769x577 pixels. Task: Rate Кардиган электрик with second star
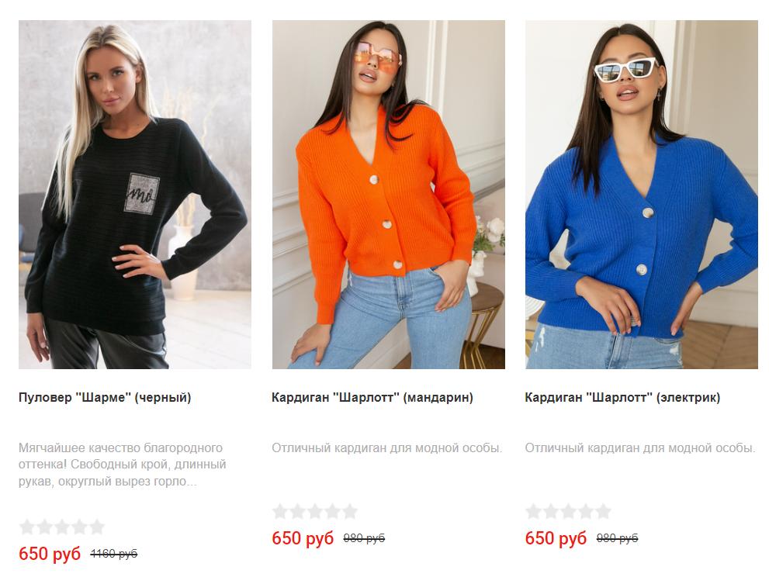[551, 511]
